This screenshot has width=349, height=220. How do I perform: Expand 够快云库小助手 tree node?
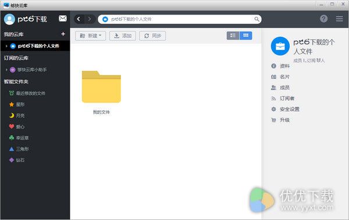click(6, 70)
